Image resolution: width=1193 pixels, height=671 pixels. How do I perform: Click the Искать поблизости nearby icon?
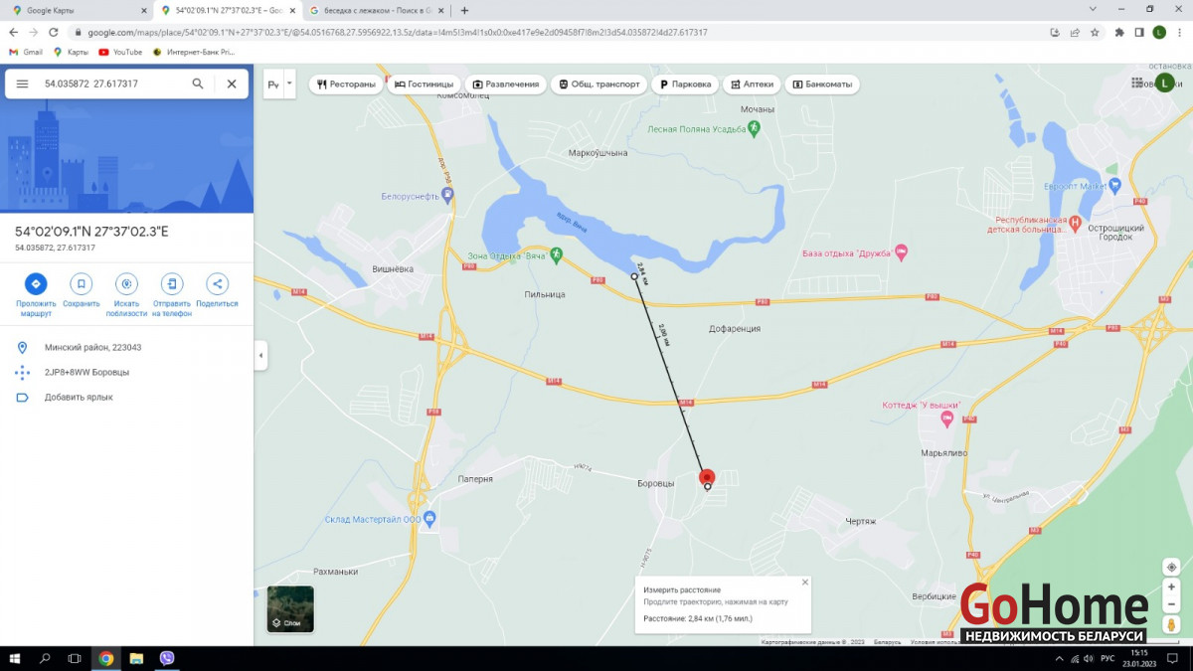click(126, 283)
